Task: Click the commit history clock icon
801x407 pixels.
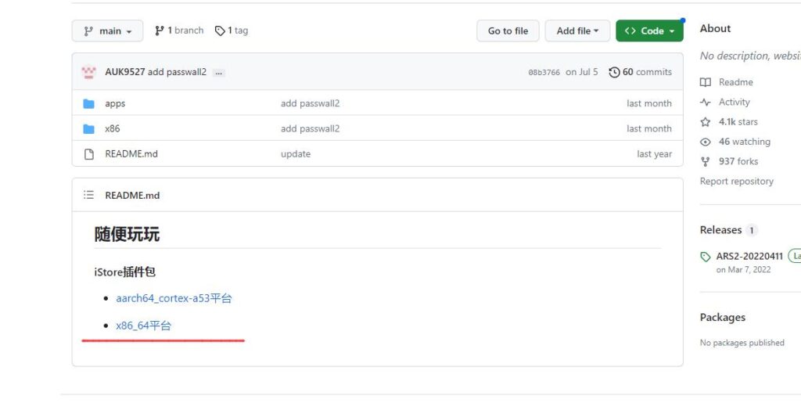Action: coord(614,72)
